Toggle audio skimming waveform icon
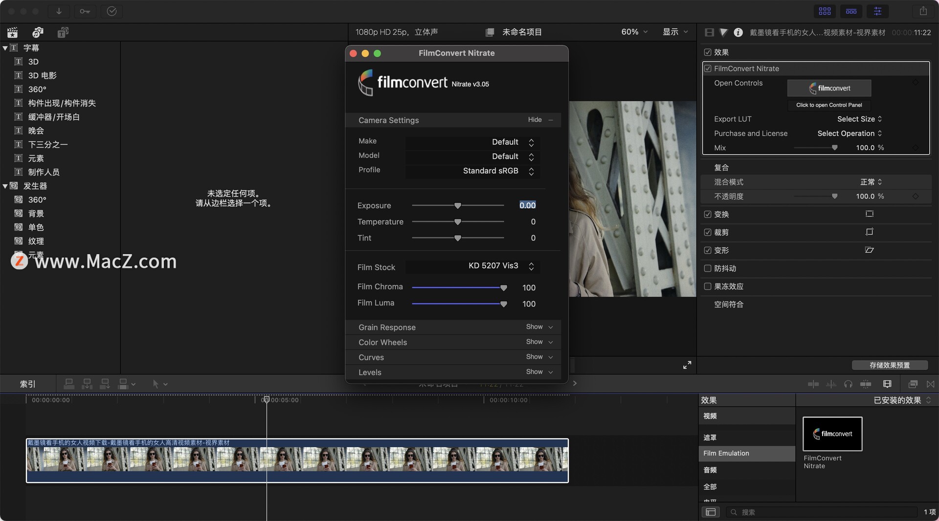This screenshot has height=521, width=939. pyautogui.click(x=831, y=384)
